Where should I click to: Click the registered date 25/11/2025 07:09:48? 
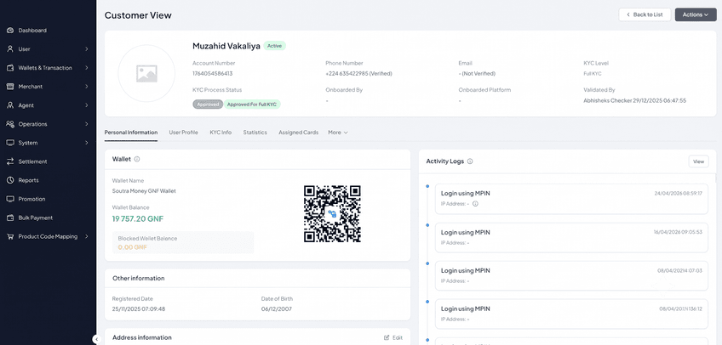point(139,309)
